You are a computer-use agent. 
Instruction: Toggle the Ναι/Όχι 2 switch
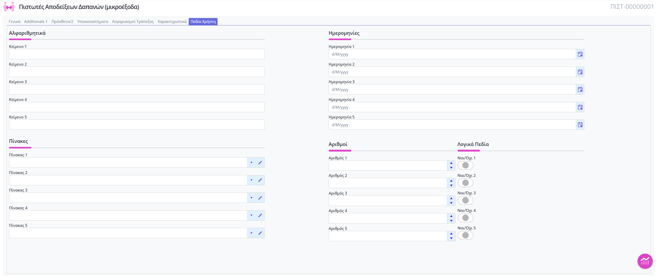coord(465,183)
